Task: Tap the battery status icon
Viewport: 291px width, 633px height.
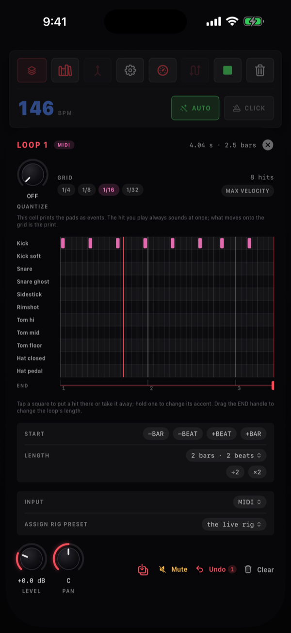Action: tap(254, 21)
